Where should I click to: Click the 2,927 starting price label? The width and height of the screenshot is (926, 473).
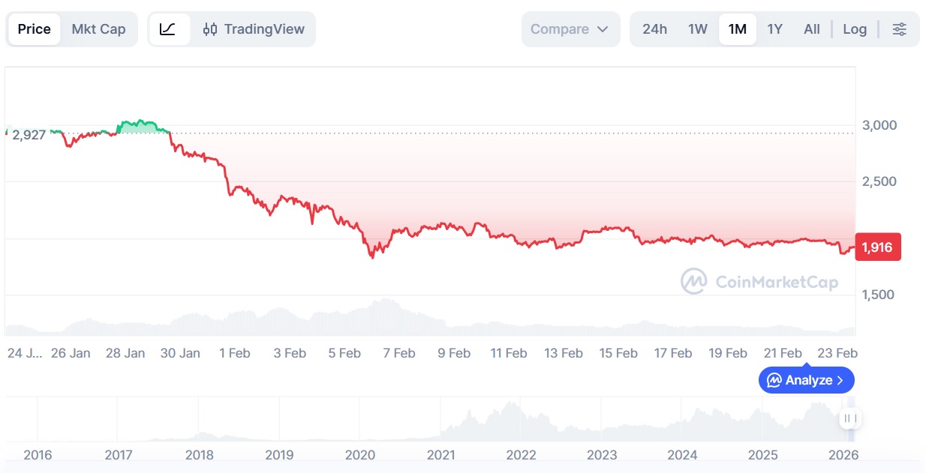(x=29, y=135)
